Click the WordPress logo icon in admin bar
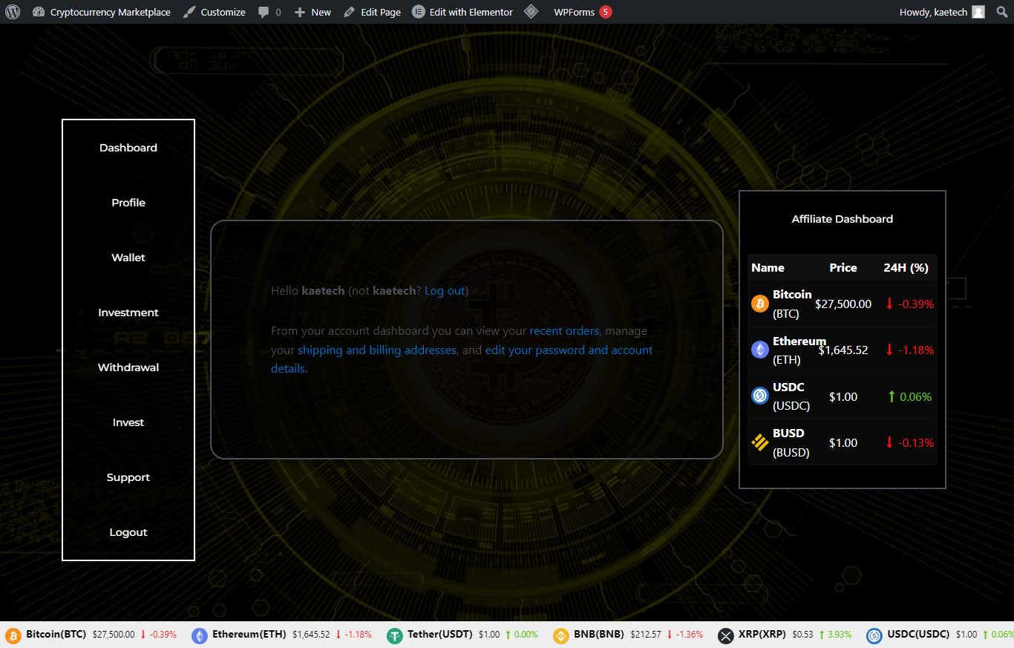This screenshot has height=648, width=1014. click(13, 12)
